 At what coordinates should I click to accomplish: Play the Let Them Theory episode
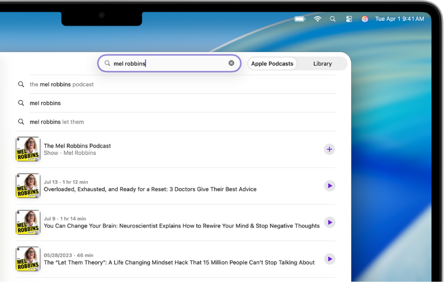coord(329,259)
